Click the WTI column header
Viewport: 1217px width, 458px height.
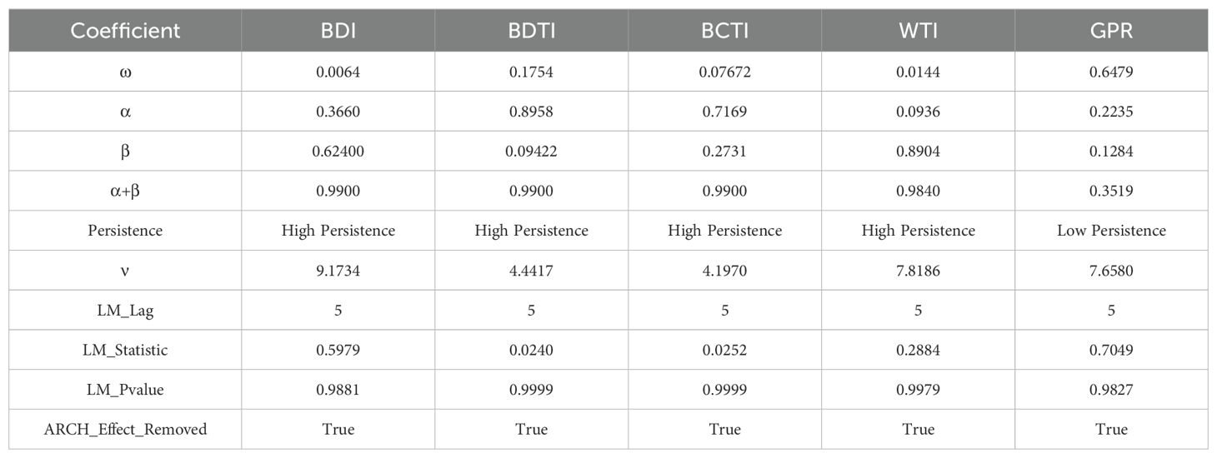tap(918, 31)
